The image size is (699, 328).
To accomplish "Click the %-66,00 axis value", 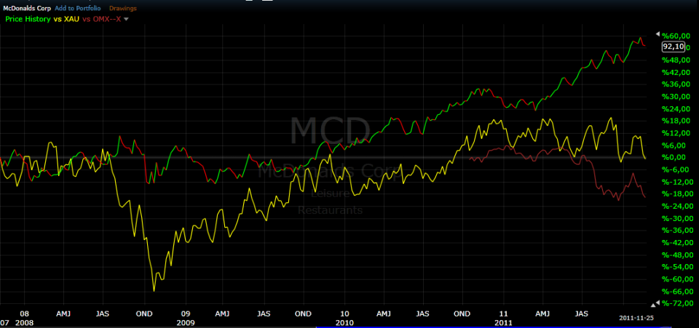I will pos(679,291).
